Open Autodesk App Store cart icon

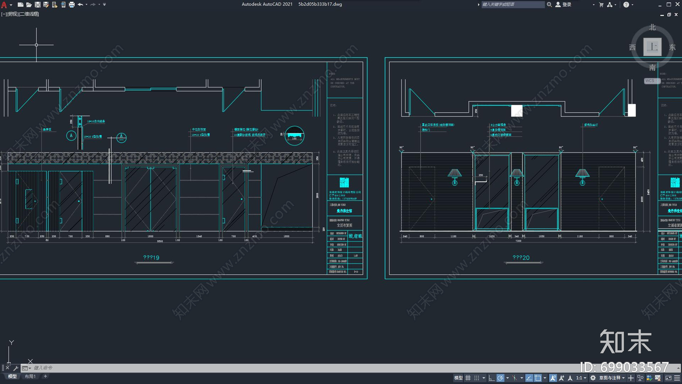click(601, 5)
